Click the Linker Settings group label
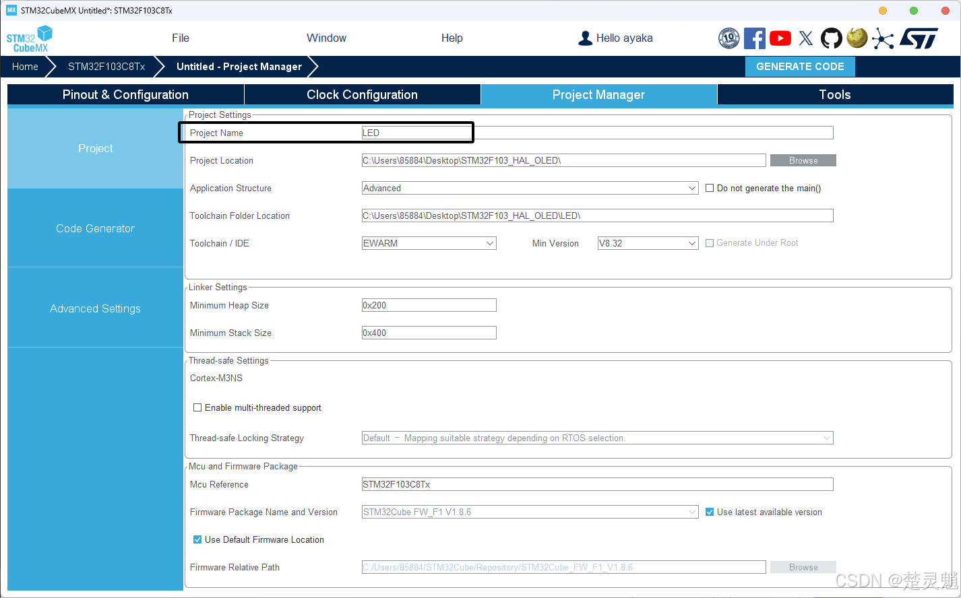Screen dimensions: 961x598 pos(218,287)
